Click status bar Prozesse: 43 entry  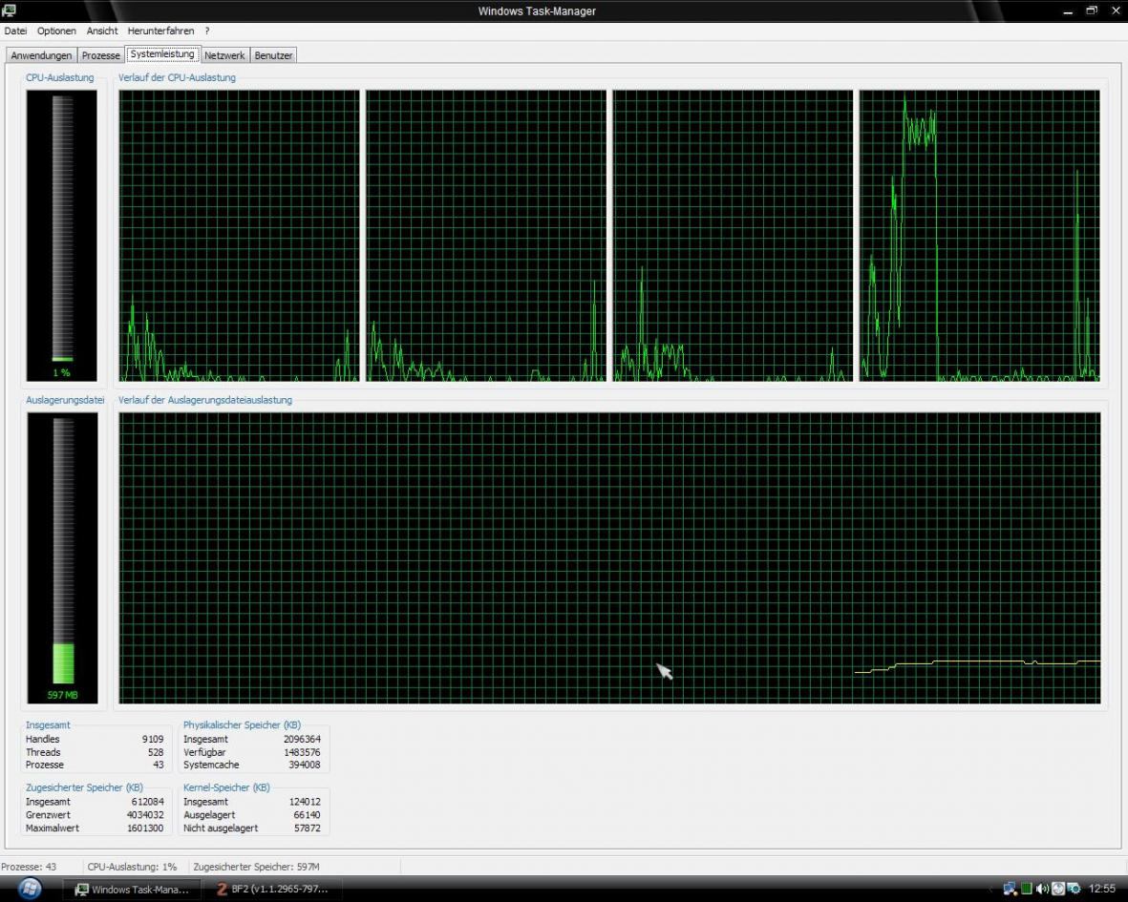(x=29, y=867)
